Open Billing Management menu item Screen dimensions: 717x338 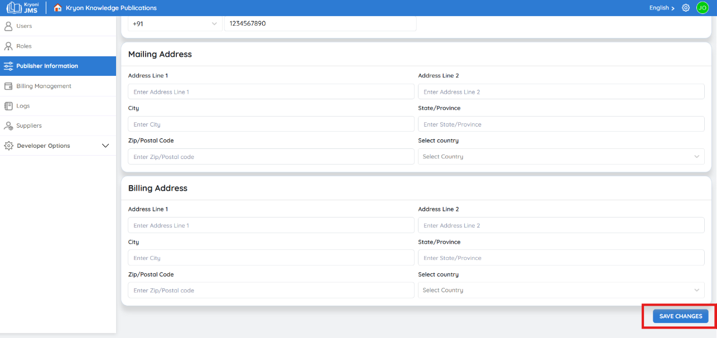click(x=58, y=86)
